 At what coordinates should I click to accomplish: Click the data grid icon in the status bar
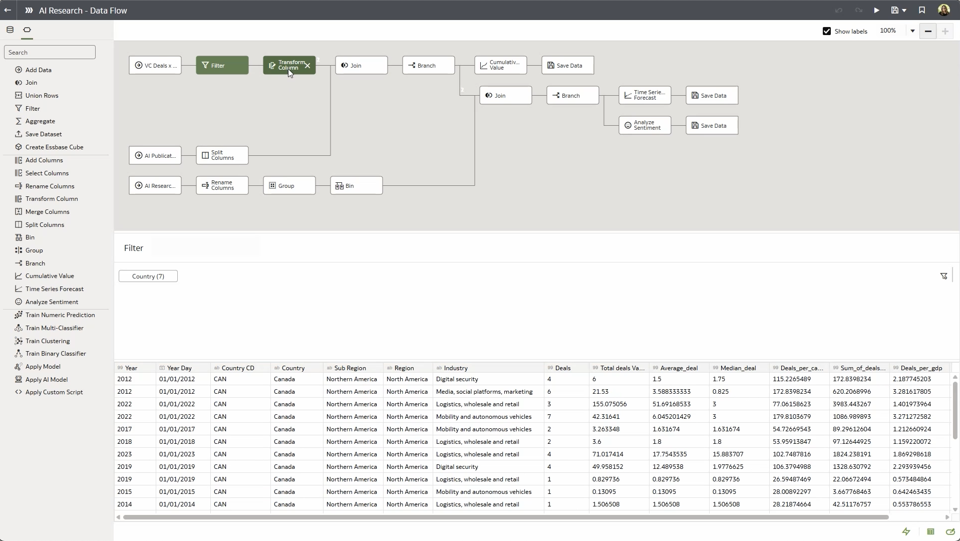[930, 532]
